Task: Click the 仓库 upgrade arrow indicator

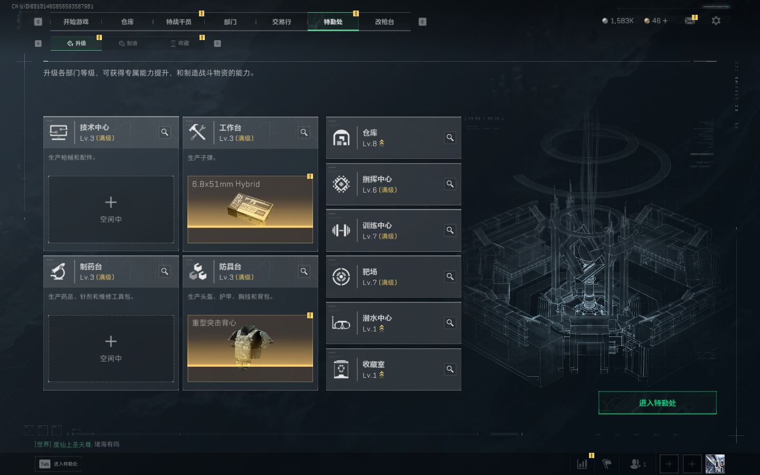Action: point(382,144)
